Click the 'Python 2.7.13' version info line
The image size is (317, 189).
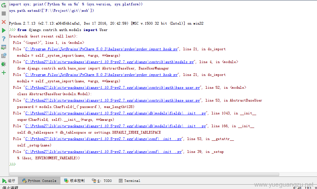click(106, 23)
